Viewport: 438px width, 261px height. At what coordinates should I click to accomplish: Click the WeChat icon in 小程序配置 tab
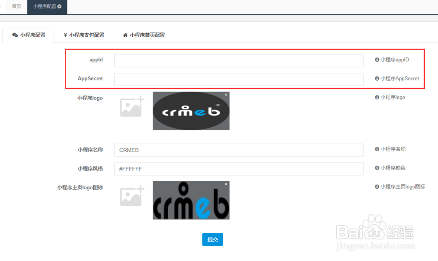(x=15, y=35)
